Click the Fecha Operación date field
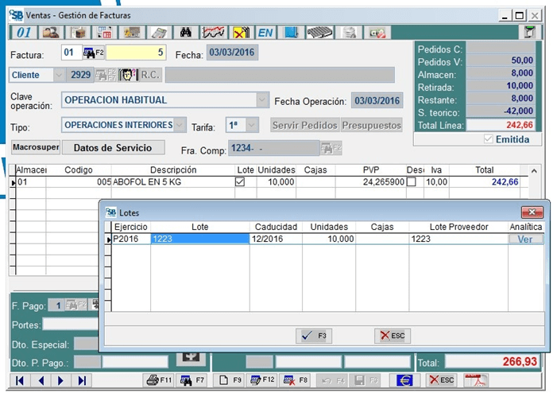 pyautogui.click(x=377, y=101)
